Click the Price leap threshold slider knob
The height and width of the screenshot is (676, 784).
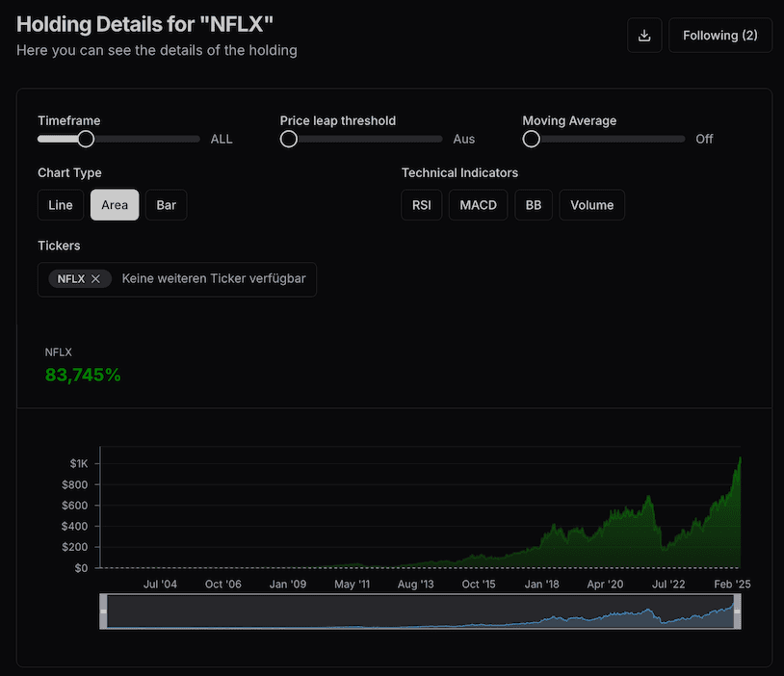[x=289, y=139]
